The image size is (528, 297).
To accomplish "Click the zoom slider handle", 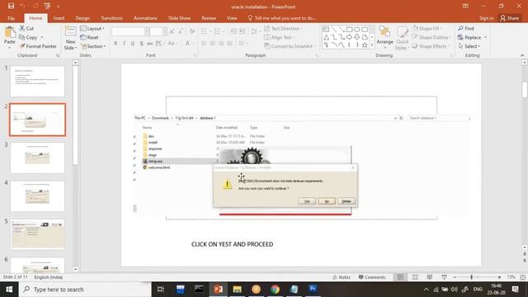I will click(x=471, y=277).
